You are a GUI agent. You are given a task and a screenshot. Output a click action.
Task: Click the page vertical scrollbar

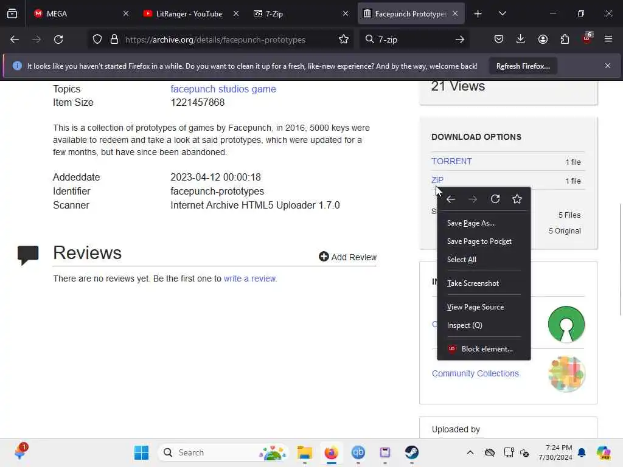click(x=620, y=259)
